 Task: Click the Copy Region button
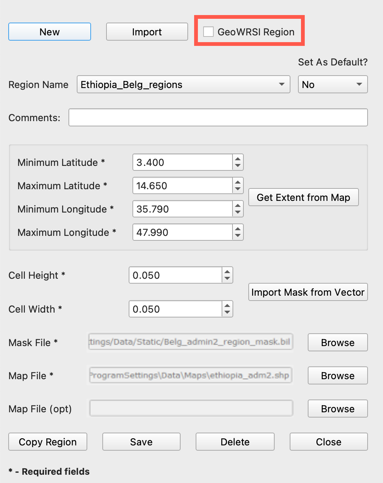pos(48,442)
